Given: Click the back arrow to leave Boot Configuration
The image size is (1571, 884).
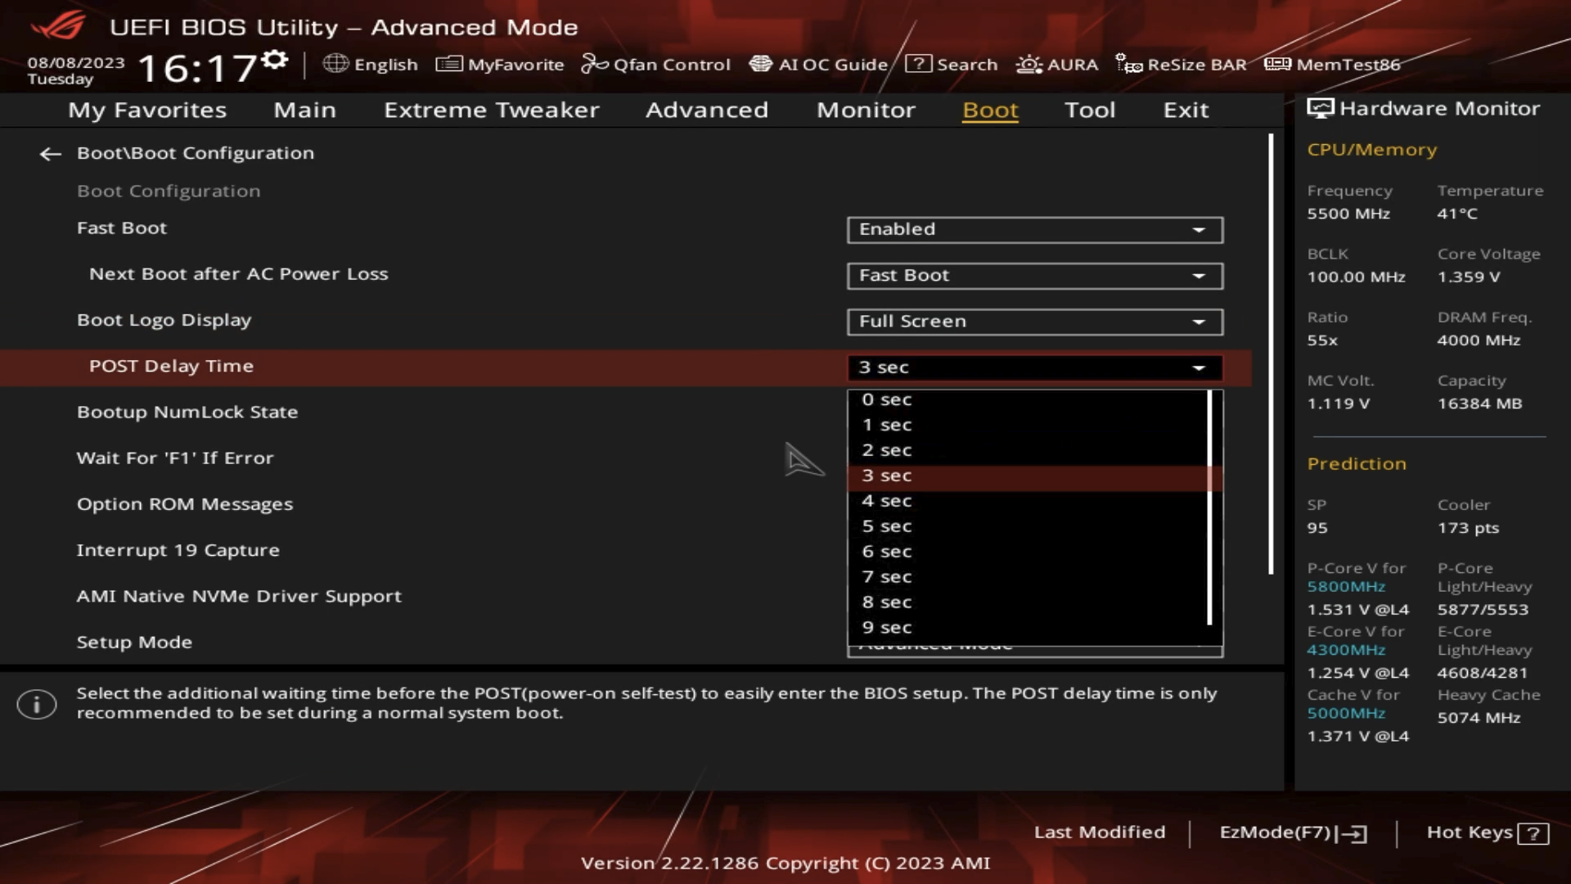Looking at the screenshot, I should click(50, 154).
